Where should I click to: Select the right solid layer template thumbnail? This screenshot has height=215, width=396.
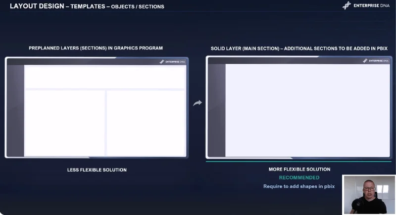point(299,107)
